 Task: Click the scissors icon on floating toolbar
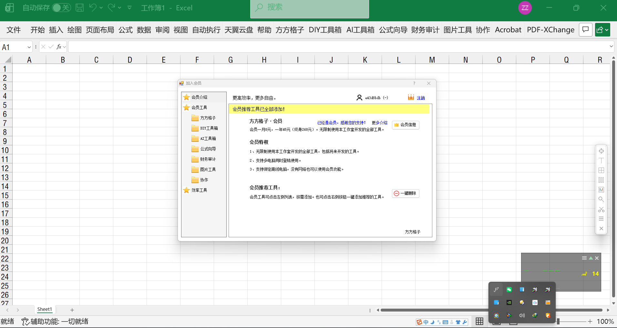pos(601,210)
